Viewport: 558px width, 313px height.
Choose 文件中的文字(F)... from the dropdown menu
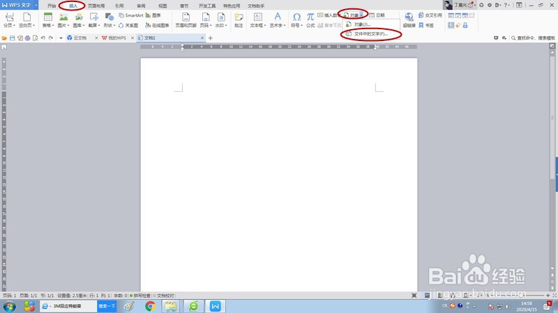371,33
